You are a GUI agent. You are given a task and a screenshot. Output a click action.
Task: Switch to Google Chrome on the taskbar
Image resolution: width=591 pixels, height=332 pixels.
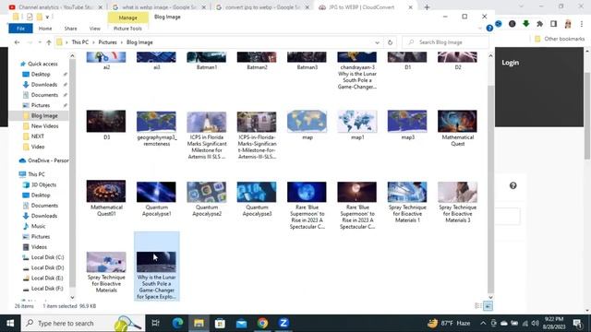(262, 323)
